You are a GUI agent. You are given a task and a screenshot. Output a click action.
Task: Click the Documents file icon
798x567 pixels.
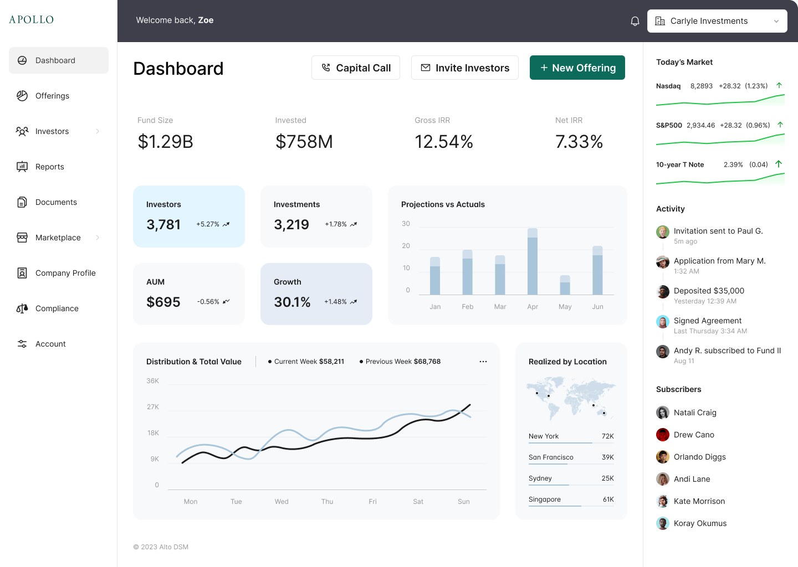22,202
